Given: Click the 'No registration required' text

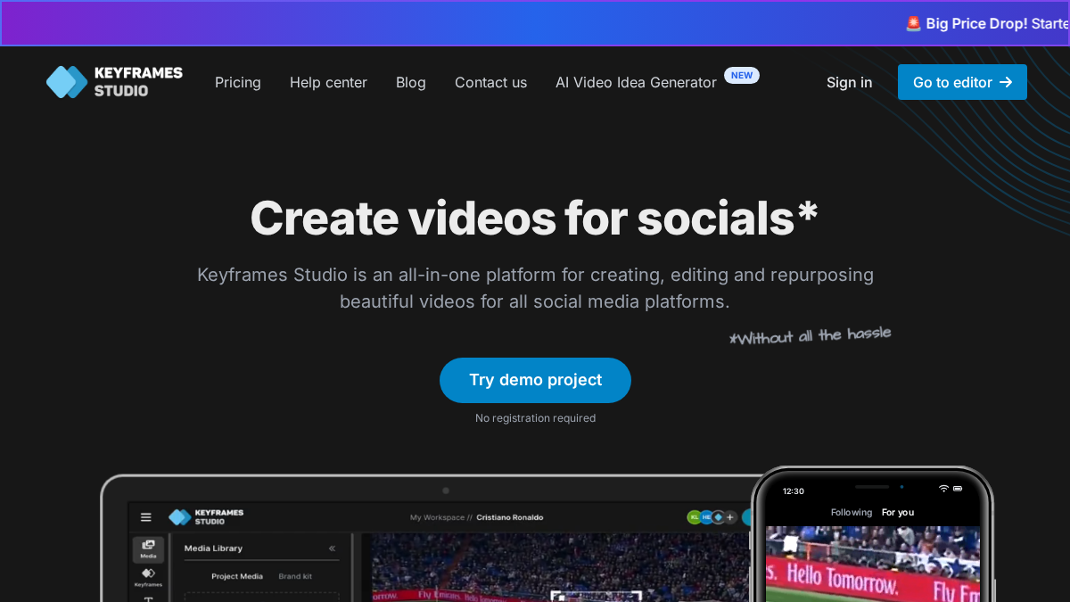Looking at the screenshot, I should tap(535, 418).
